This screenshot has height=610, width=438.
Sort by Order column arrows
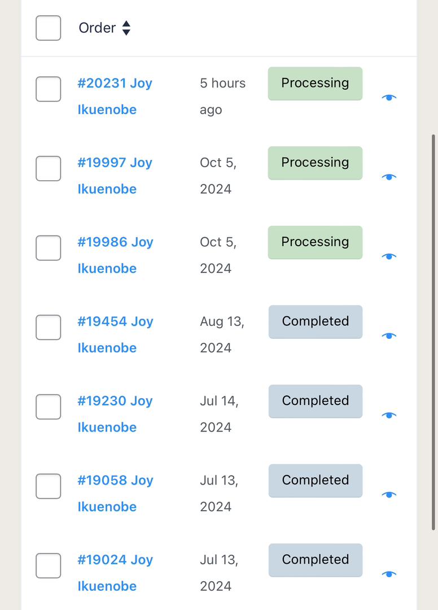pos(126,28)
